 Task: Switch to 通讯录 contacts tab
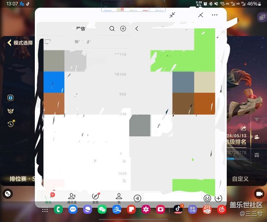pos(72,198)
